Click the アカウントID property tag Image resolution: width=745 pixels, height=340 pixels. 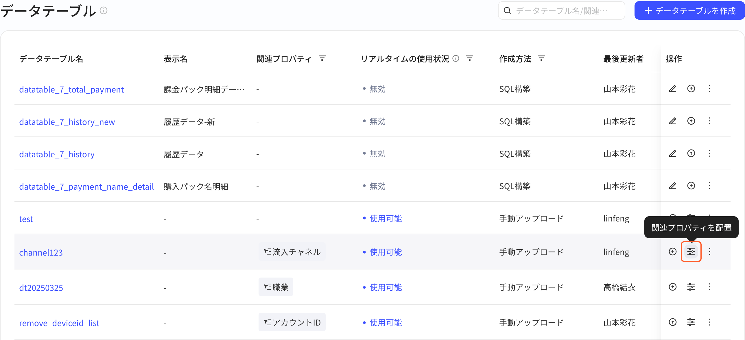click(292, 322)
